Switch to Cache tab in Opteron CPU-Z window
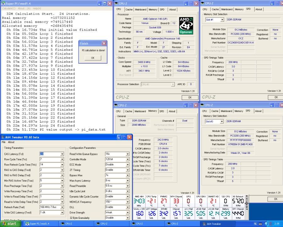 point(129,9)
